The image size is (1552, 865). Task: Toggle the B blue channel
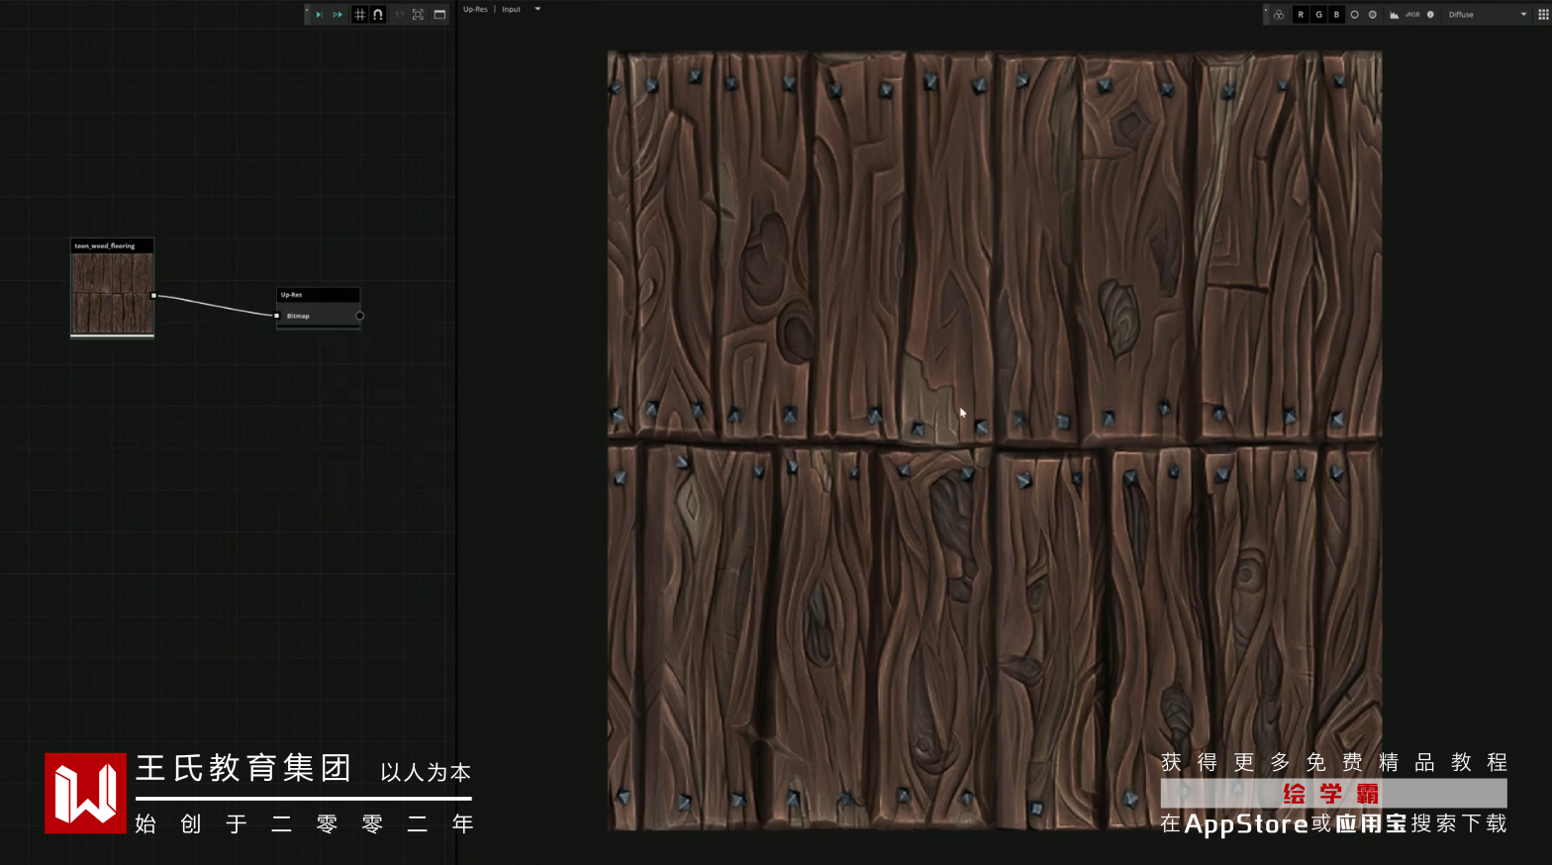point(1336,15)
